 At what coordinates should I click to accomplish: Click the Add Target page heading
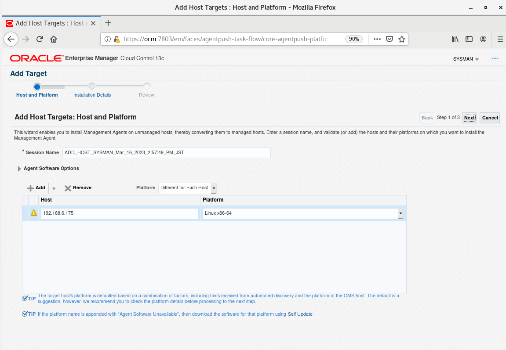[x=29, y=73]
